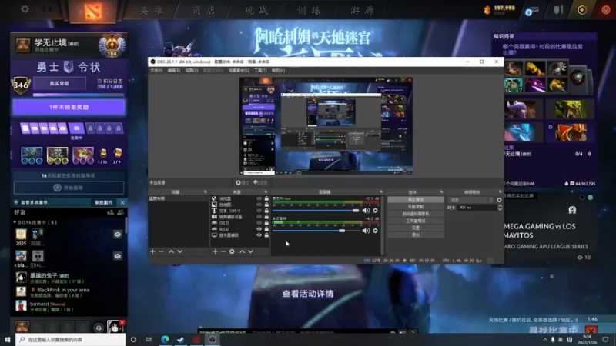Toggle visibility of the text GDI+ source
The image size is (616, 346).
[x=259, y=211]
